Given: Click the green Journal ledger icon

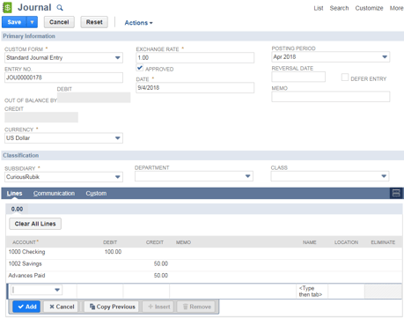Looking at the screenshot, I should [x=7, y=8].
